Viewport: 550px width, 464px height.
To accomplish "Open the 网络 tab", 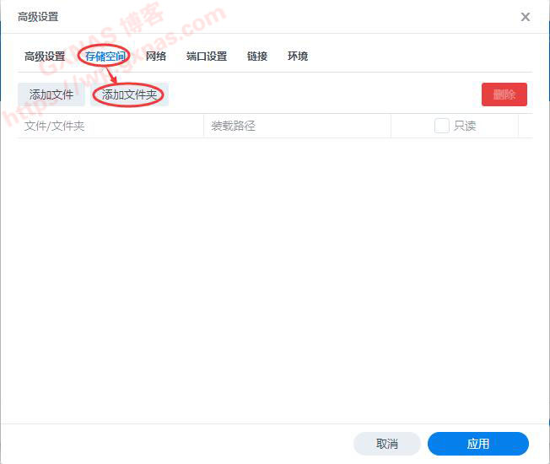I will (x=156, y=57).
